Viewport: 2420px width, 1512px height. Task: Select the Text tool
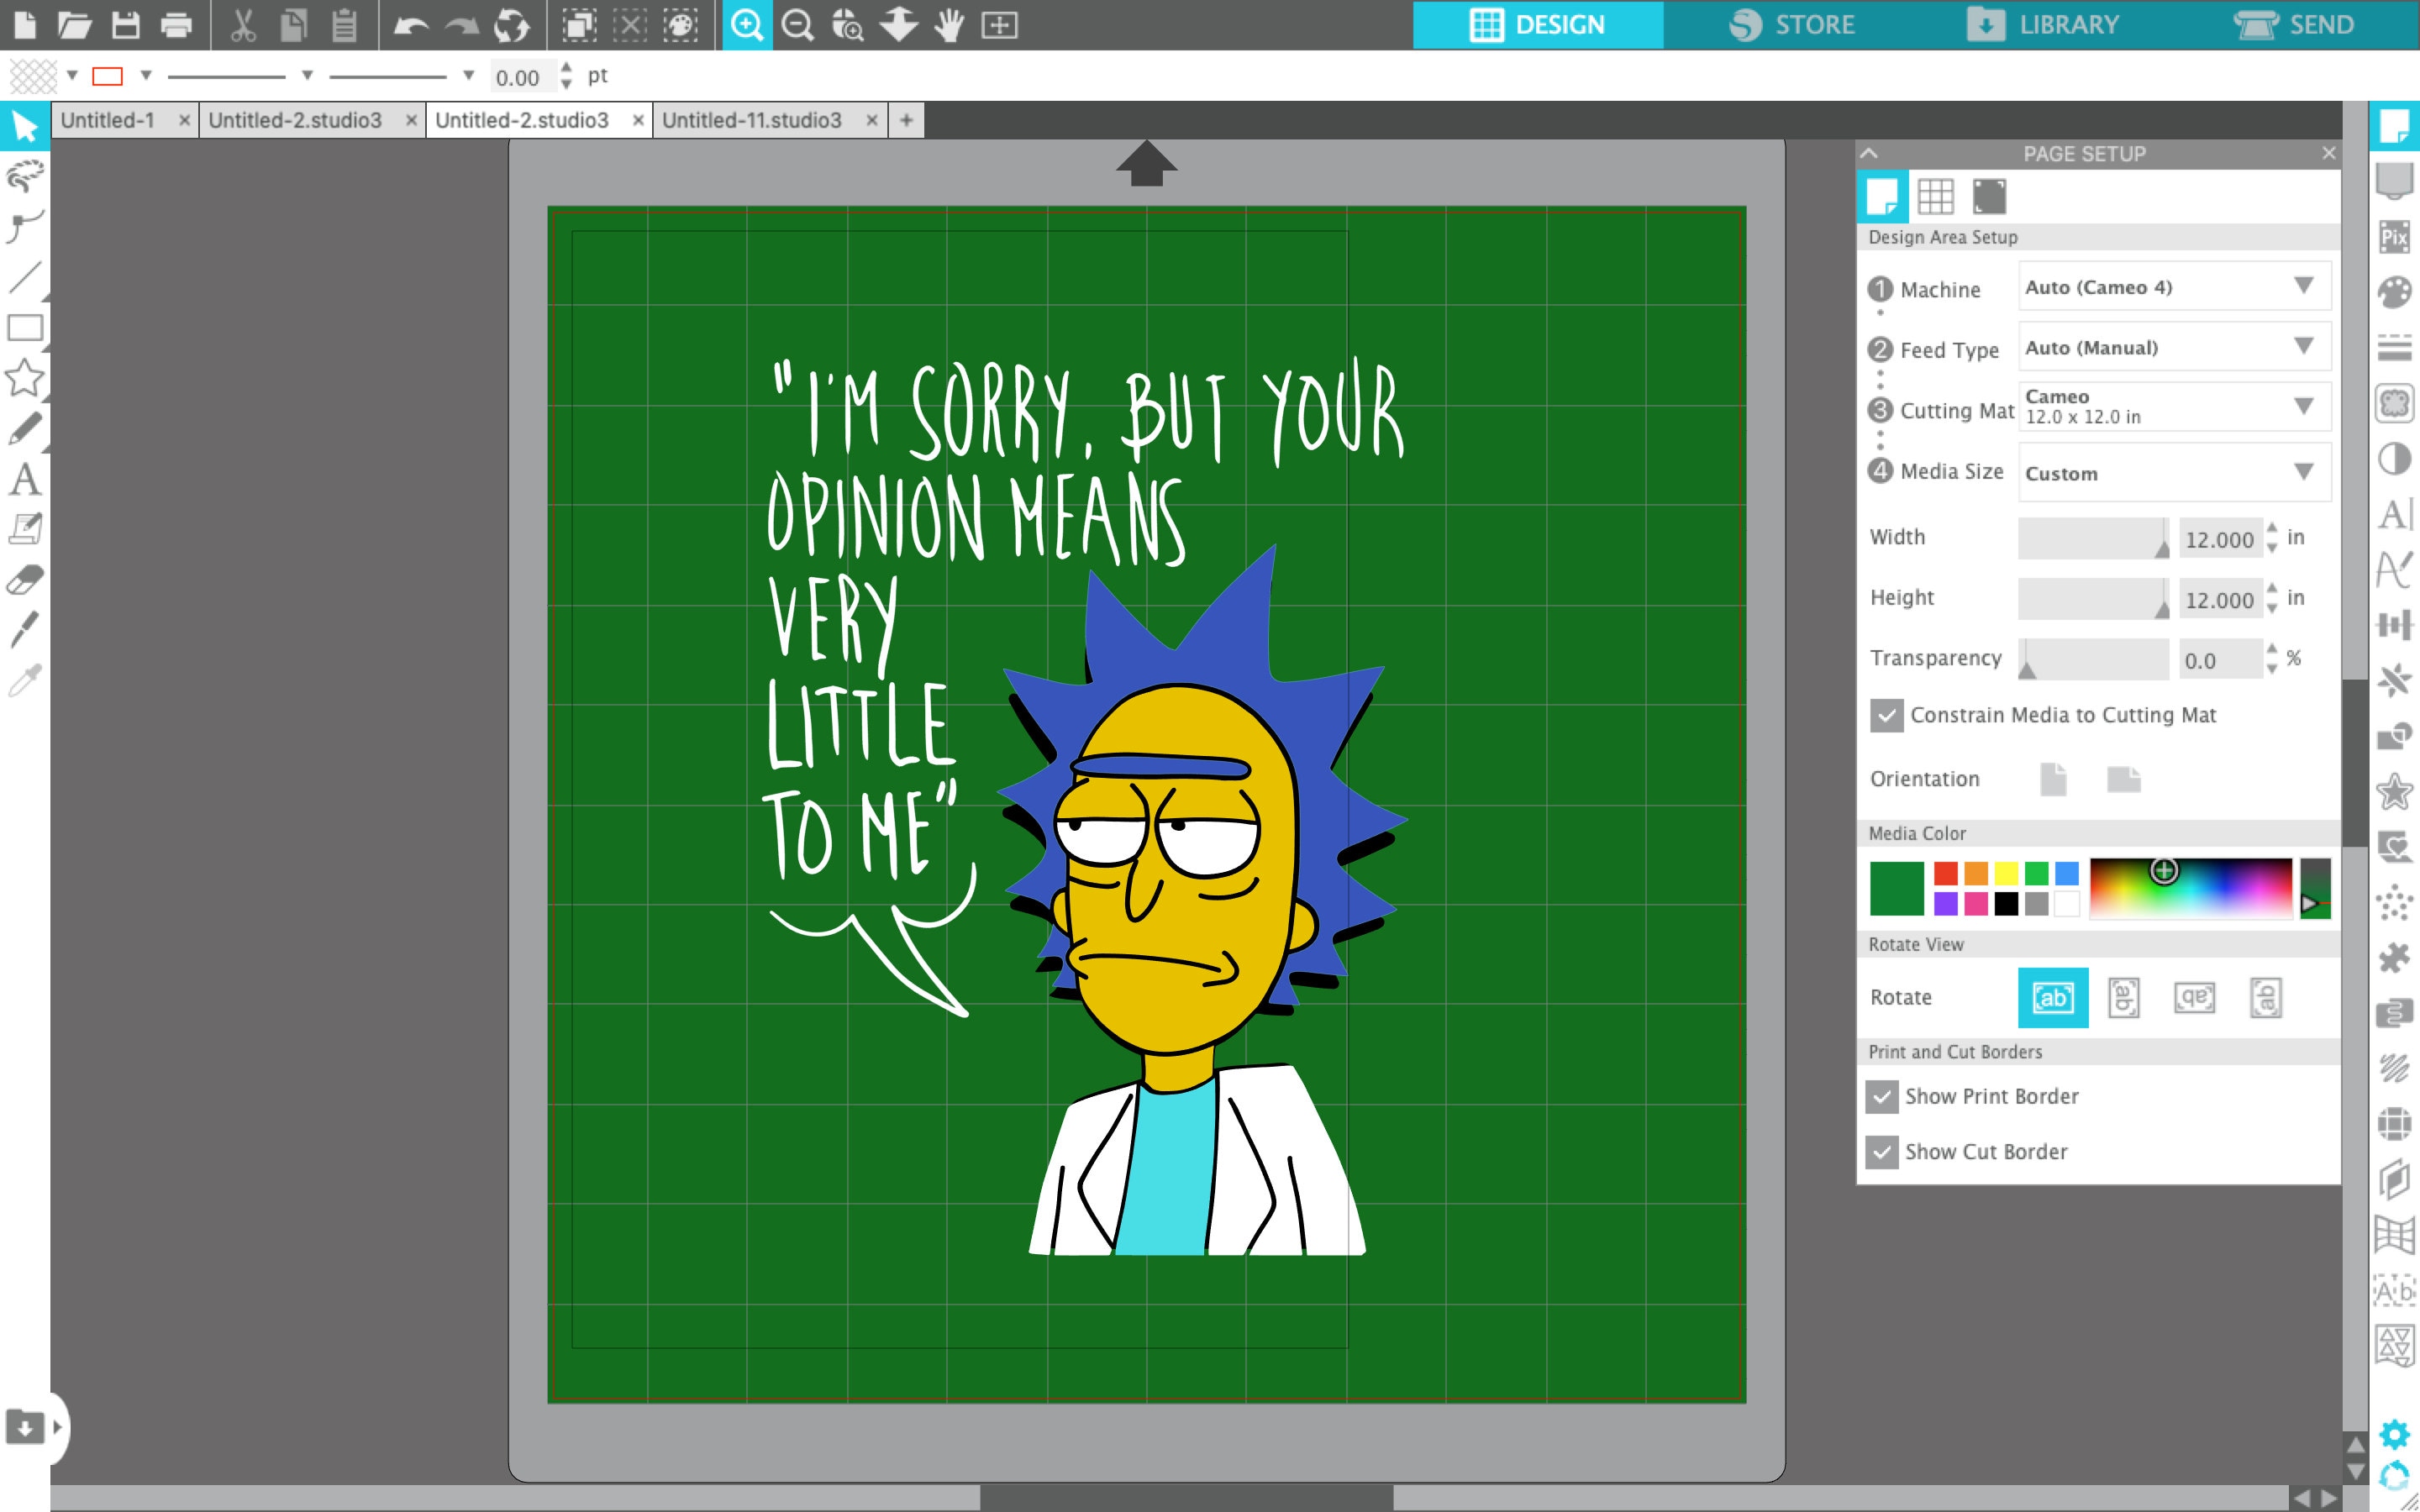pyautogui.click(x=25, y=480)
